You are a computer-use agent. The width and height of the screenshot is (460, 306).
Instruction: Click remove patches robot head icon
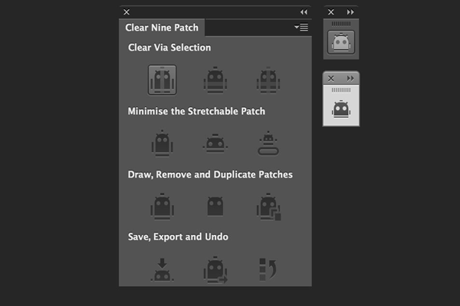click(x=215, y=207)
